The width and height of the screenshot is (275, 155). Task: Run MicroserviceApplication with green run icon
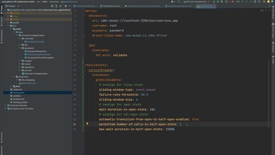tap(214, 2)
